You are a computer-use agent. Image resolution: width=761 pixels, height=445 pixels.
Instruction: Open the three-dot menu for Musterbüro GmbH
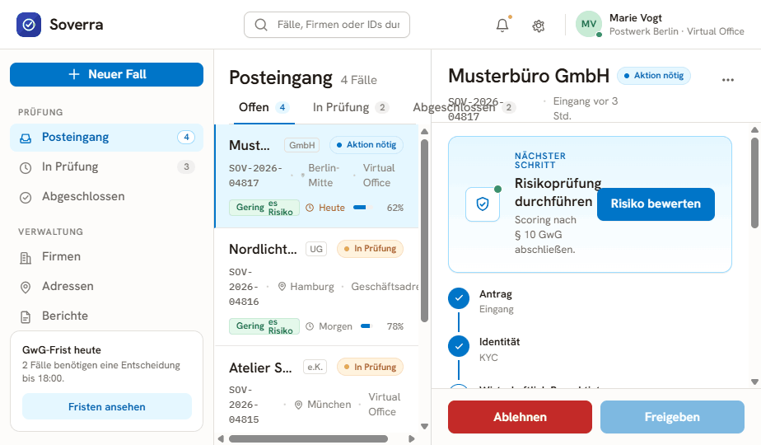(727, 80)
